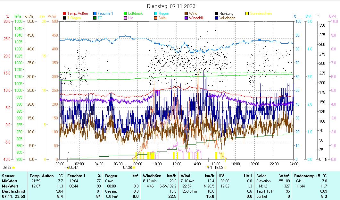This screenshot has width=340, height=200.
Task: Click the 'UV UV-I' column header
Action: tap(235, 176)
